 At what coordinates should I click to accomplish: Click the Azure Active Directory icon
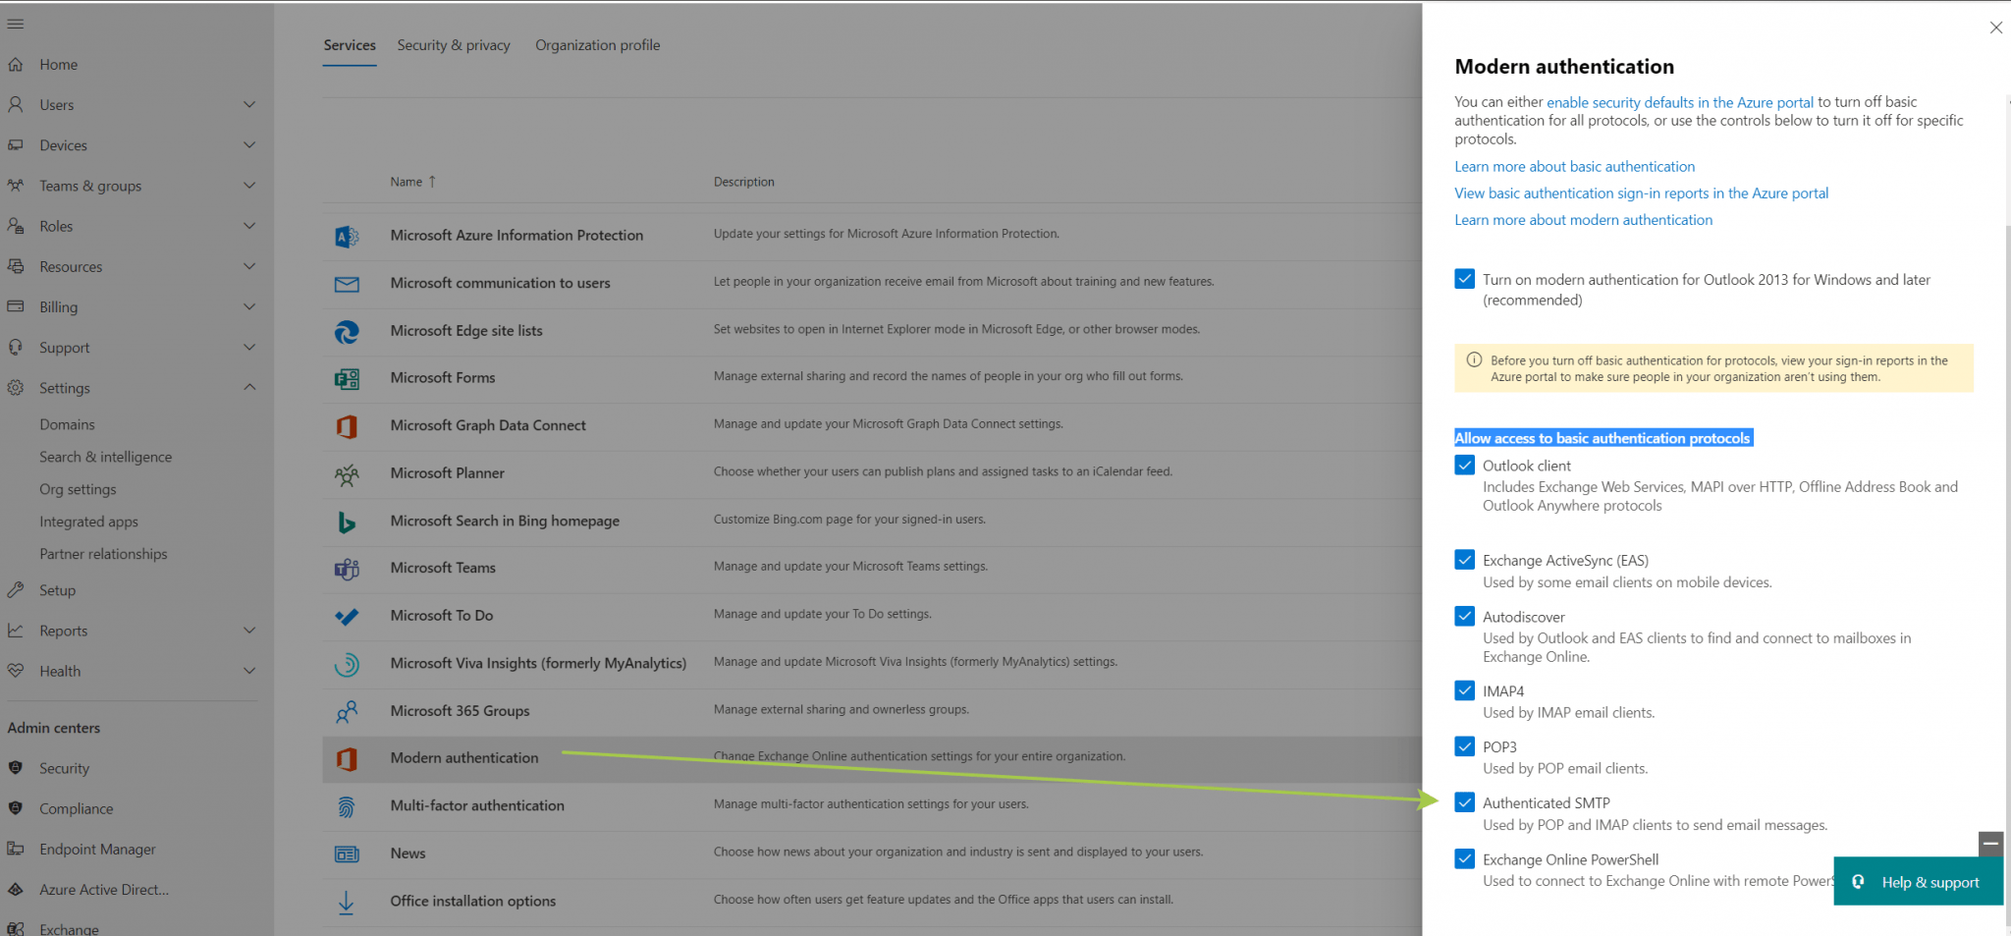[x=16, y=890]
